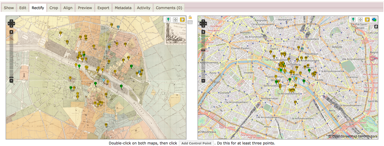
Task: Click the left map zoom bar track midway
Action: click(11, 56)
